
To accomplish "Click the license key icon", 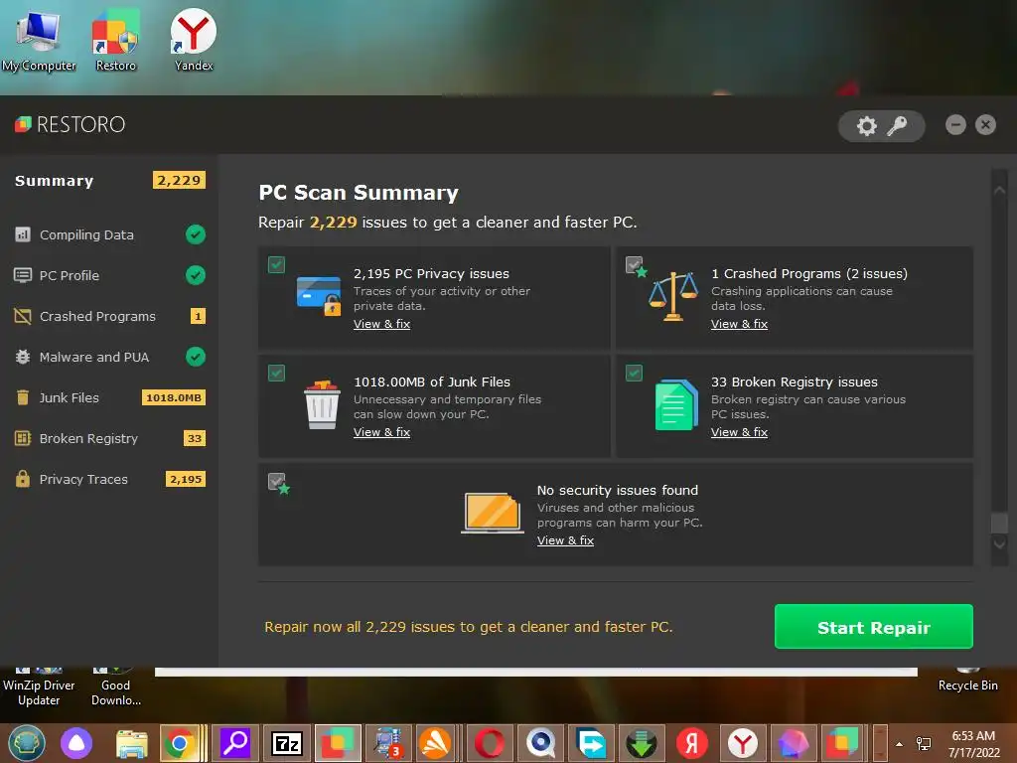I will 897,125.
